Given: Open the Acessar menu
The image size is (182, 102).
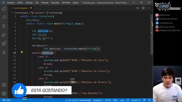Looking at the screenshot, I should tap(45, 3).
